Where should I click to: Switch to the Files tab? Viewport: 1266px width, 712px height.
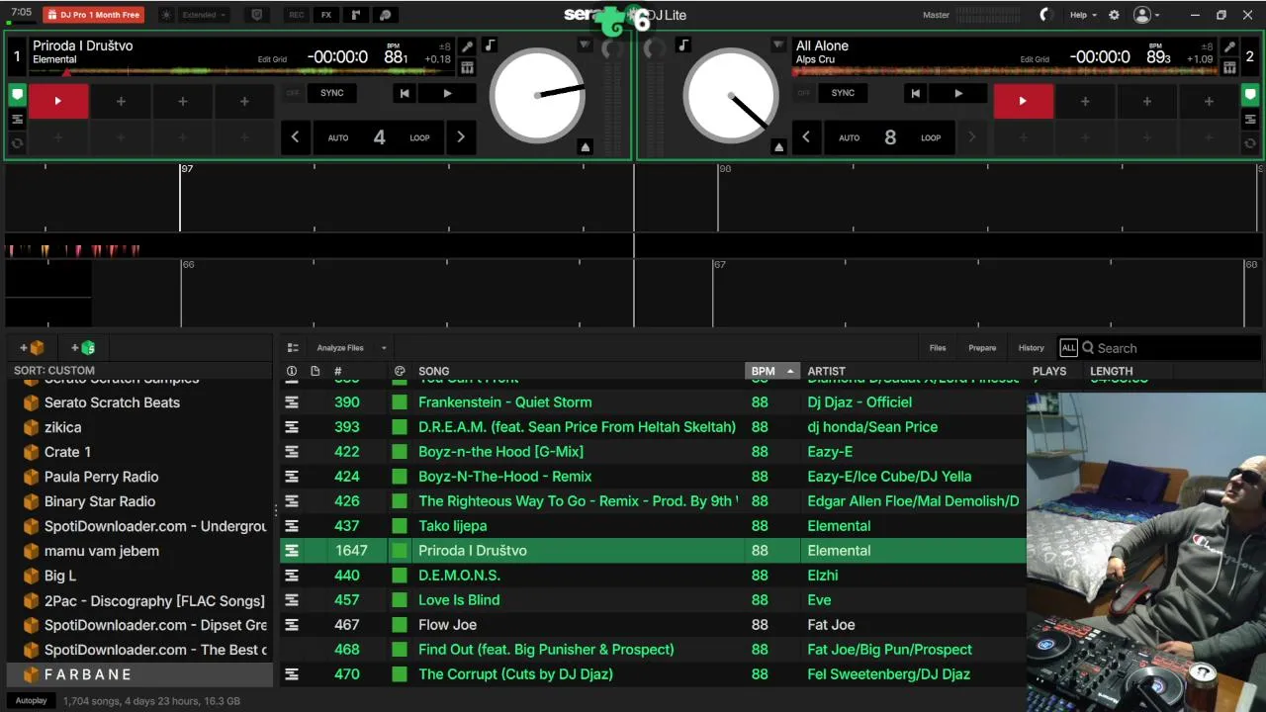(x=938, y=348)
